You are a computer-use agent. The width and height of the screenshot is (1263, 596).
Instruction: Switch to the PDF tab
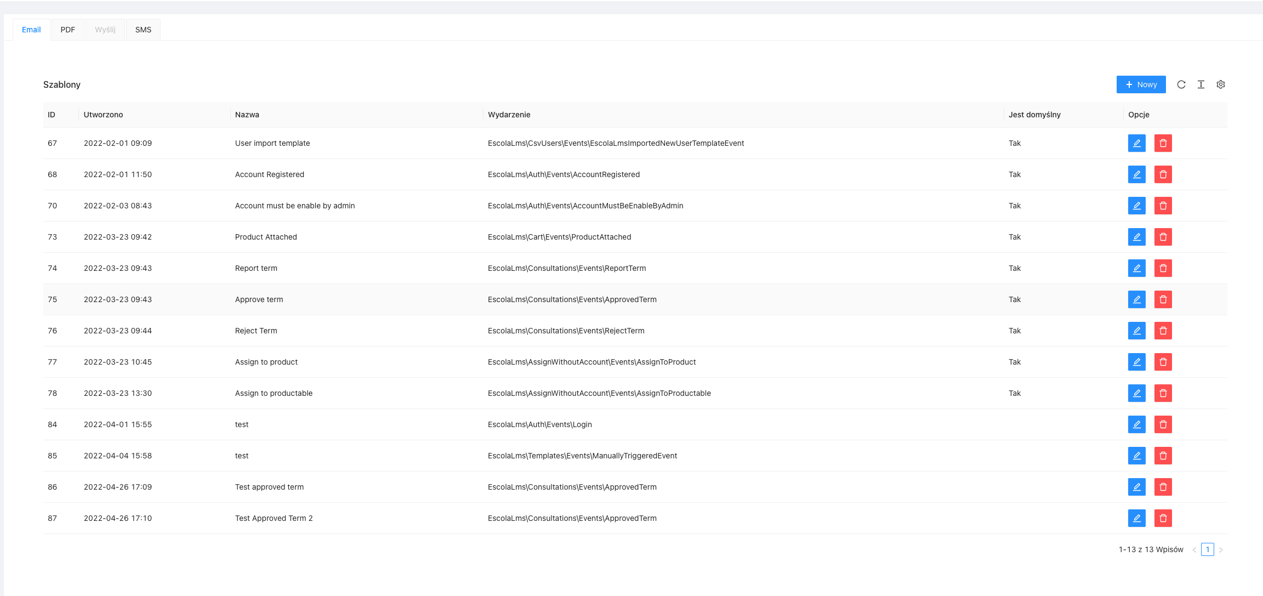coord(67,29)
